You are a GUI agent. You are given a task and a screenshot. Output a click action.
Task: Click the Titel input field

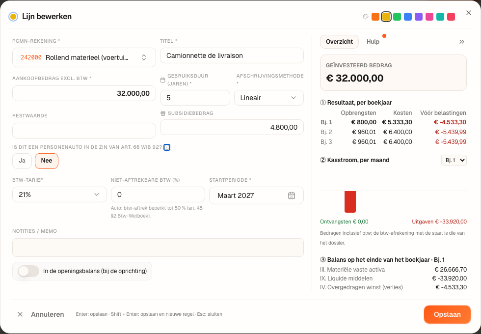[x=232, y=56]
